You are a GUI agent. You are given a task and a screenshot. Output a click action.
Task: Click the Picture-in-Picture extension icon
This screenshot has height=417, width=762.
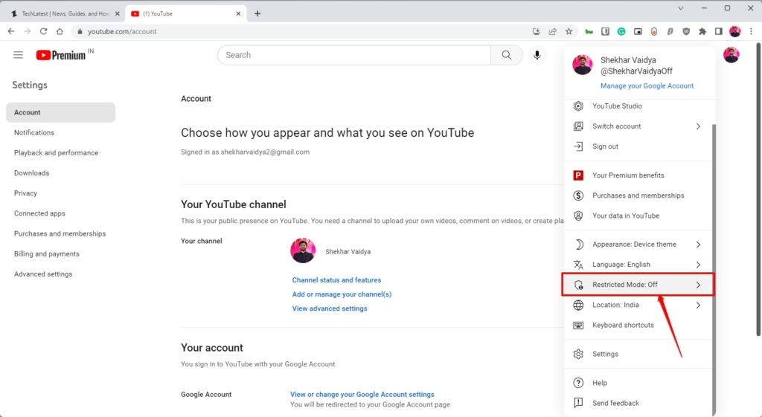(638, 31)
